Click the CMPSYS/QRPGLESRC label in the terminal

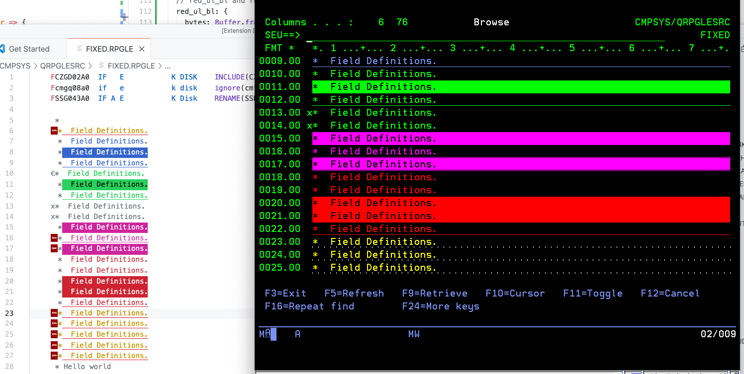682,22
